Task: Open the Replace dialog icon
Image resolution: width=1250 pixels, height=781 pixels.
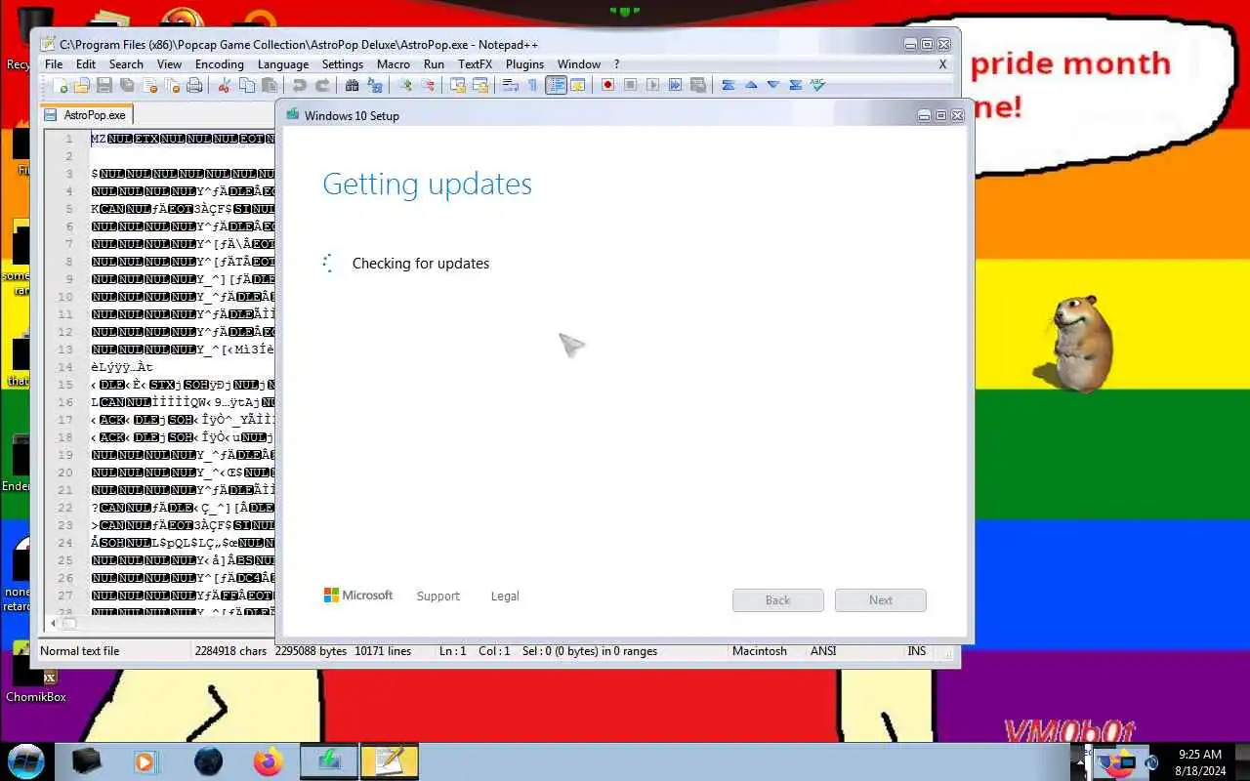Action: [374, 85]
